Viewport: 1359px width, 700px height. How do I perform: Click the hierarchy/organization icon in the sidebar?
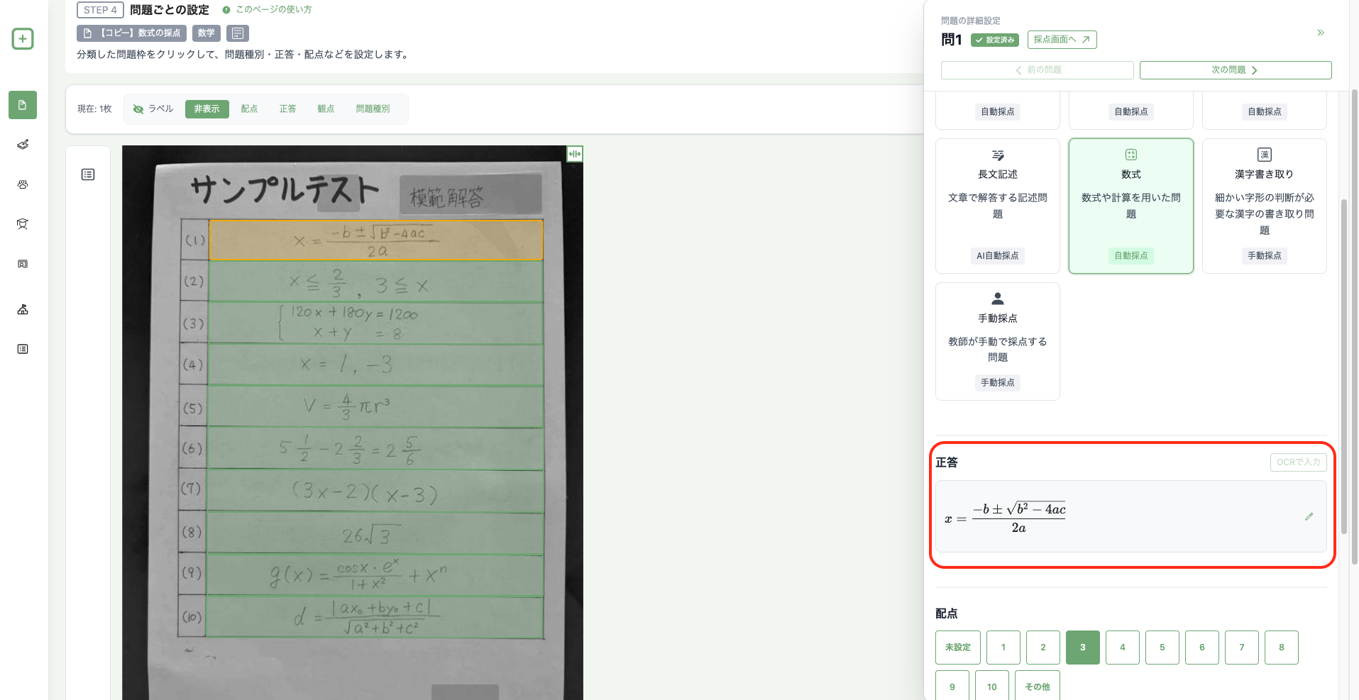point(23,309)
